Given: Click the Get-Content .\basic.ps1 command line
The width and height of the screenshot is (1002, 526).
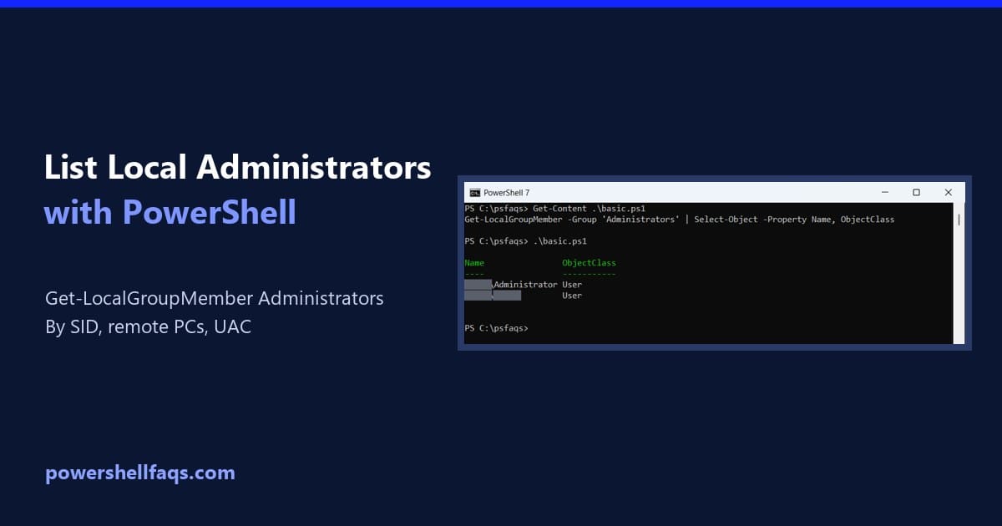Looking at the screenshot, I should (x=554, y=208).
